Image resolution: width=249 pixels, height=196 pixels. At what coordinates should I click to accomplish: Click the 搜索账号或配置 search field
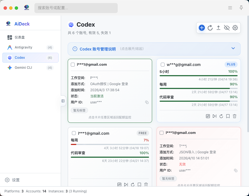(x=76, y=8)
